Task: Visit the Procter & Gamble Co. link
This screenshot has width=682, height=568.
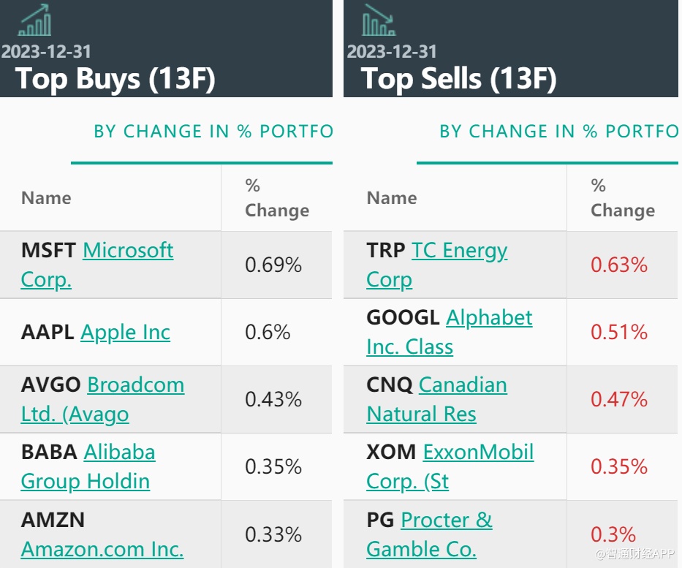Action: 446,520
